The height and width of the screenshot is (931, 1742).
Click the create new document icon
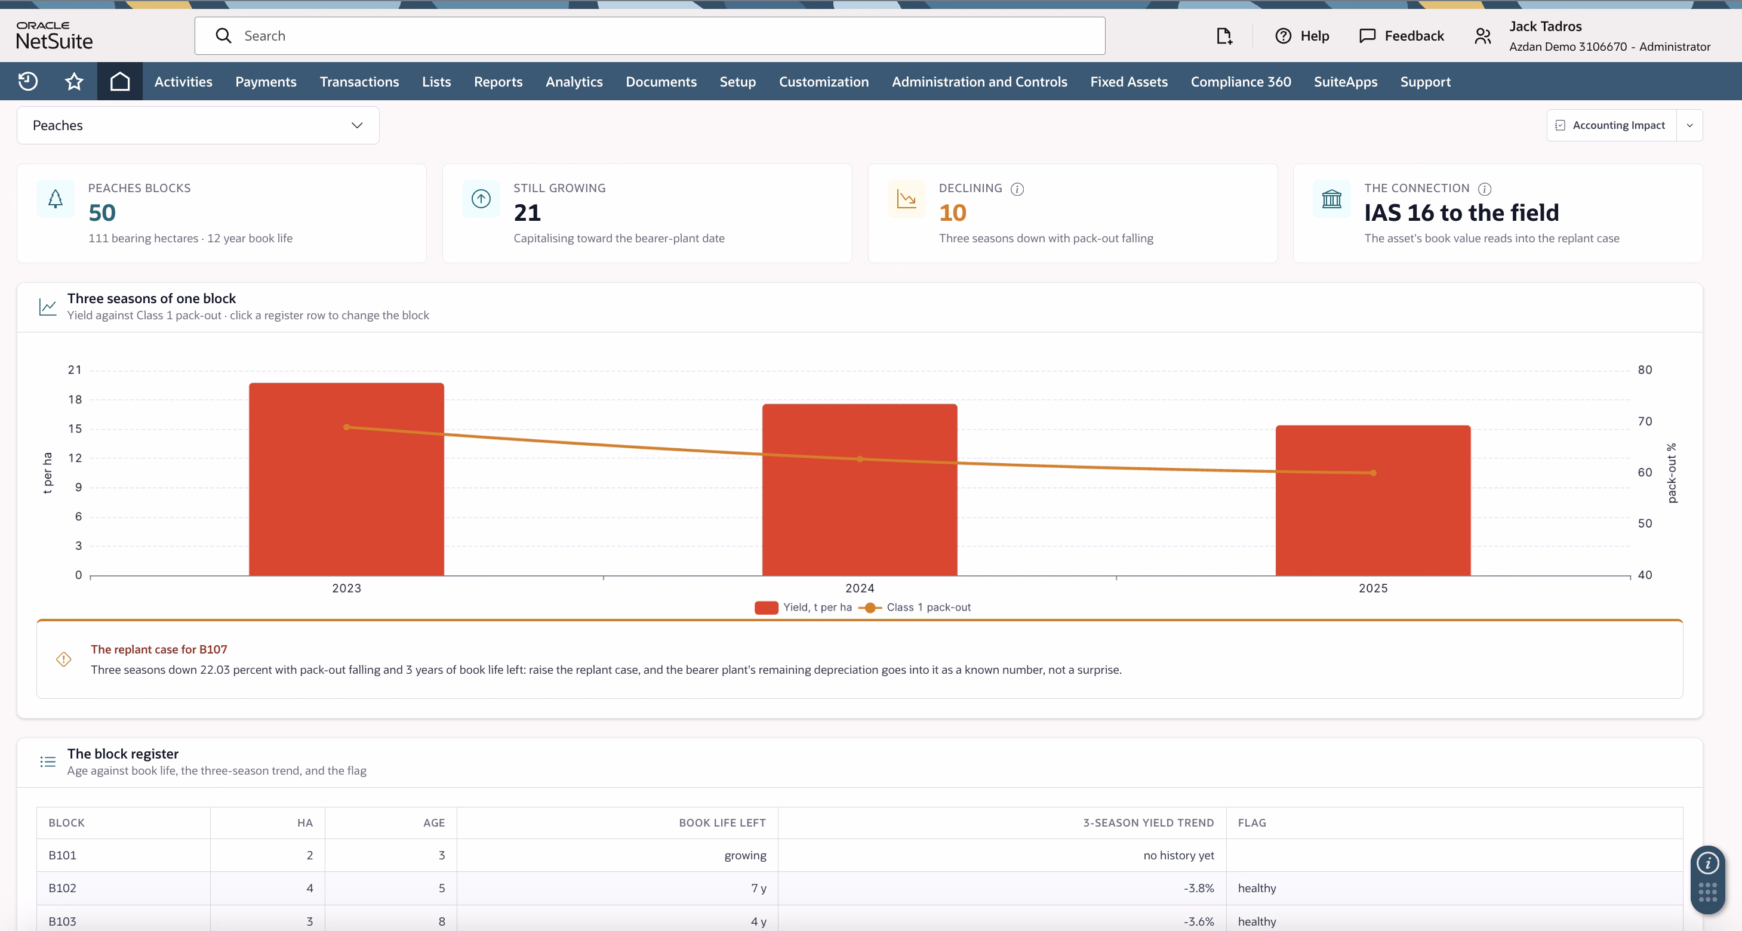(1224, 36)
